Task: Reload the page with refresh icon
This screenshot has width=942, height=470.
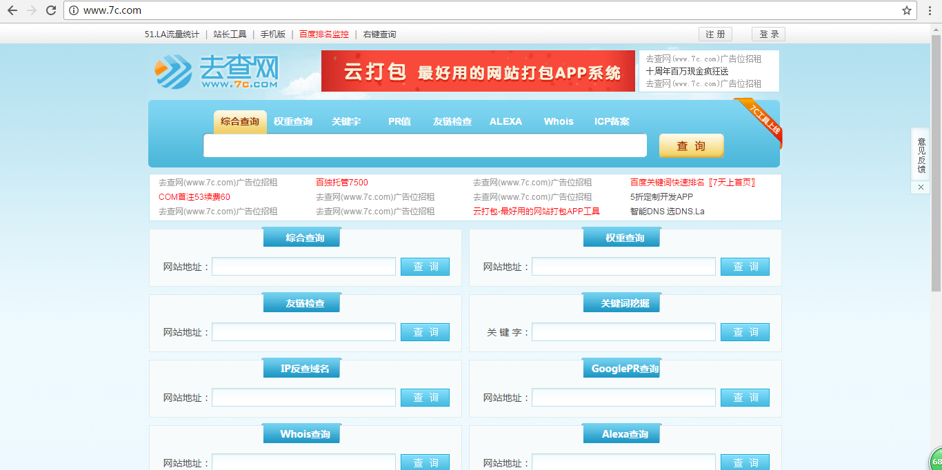Action: pos(50,10)
